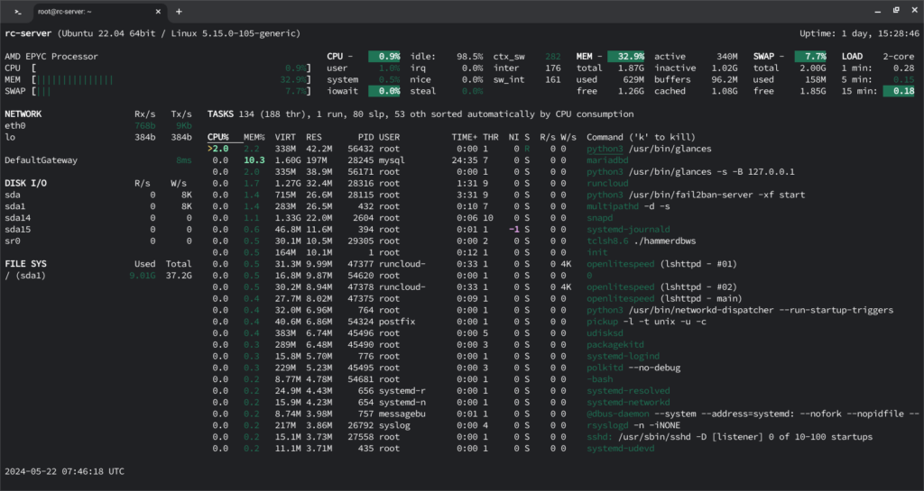Select the systemd-resolved process
Viewport: 924px width, 491px height.
coord(628,391)
